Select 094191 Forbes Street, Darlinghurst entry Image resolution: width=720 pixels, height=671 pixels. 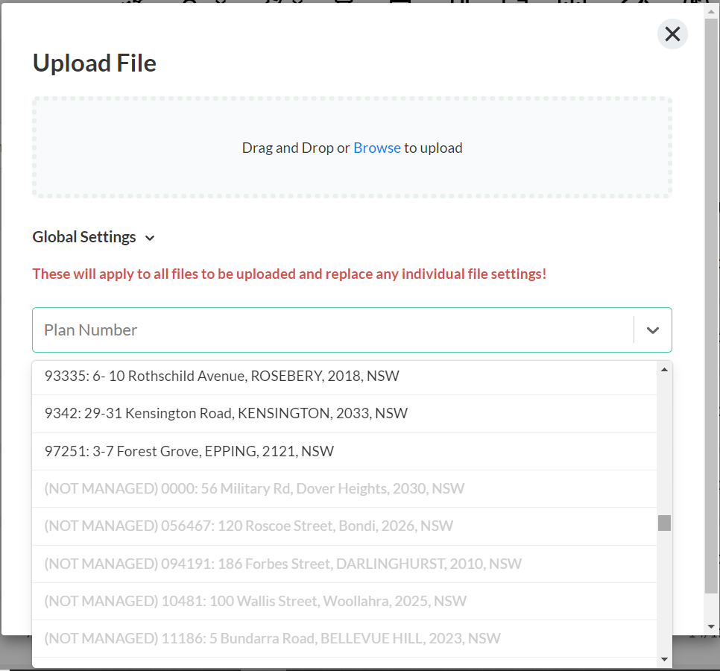[x=282, y=564]
